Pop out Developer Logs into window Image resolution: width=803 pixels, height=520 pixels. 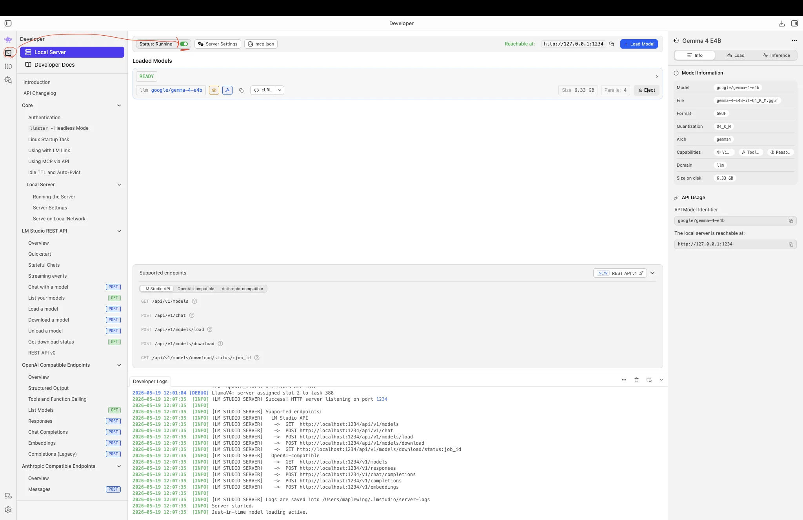pyautogui.click(x=649, y=380)
